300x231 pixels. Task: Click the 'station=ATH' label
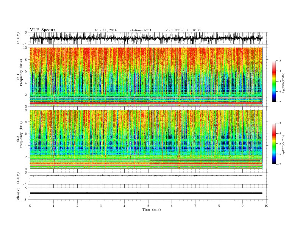coord(141,30)
